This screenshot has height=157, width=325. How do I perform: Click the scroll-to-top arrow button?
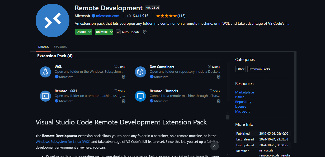pos(215,146)
